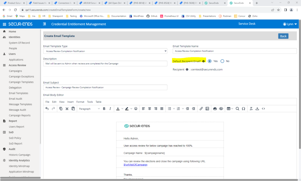This screenshot has height=181, width=301.
Task: Click the Description input field
Action: pyautogui.click(x=105, y=63)
